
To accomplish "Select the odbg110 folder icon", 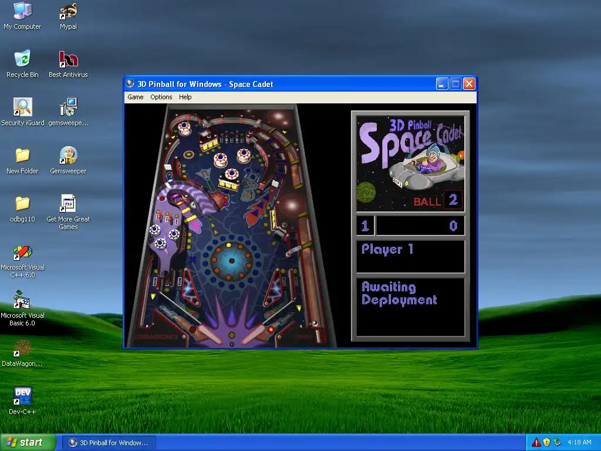I will tap(22, 208).
